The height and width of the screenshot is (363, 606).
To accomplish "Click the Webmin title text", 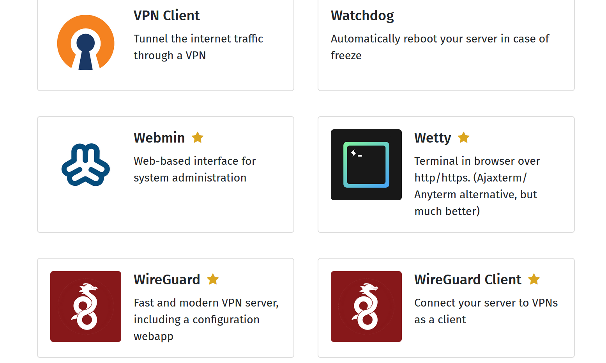I will point(159,137).
